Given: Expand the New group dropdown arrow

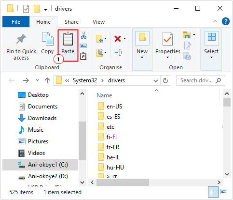Looking at the screenshot, I should click(142, 58).
